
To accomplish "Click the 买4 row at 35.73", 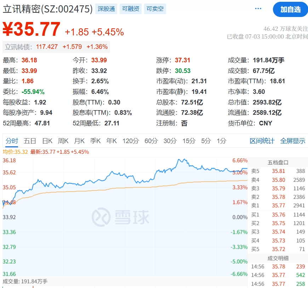I will click(278, 241).
